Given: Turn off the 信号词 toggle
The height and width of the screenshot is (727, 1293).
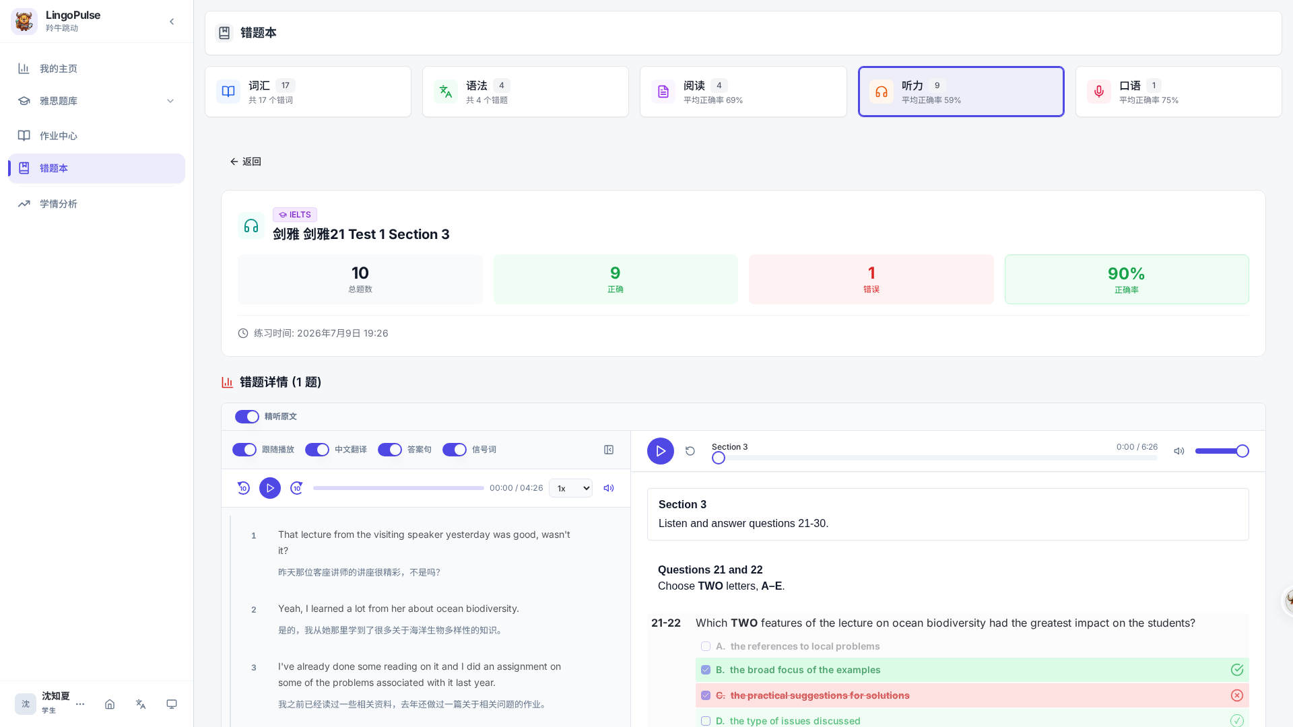Looking at the screenshot, I should [x=455, y=450].
